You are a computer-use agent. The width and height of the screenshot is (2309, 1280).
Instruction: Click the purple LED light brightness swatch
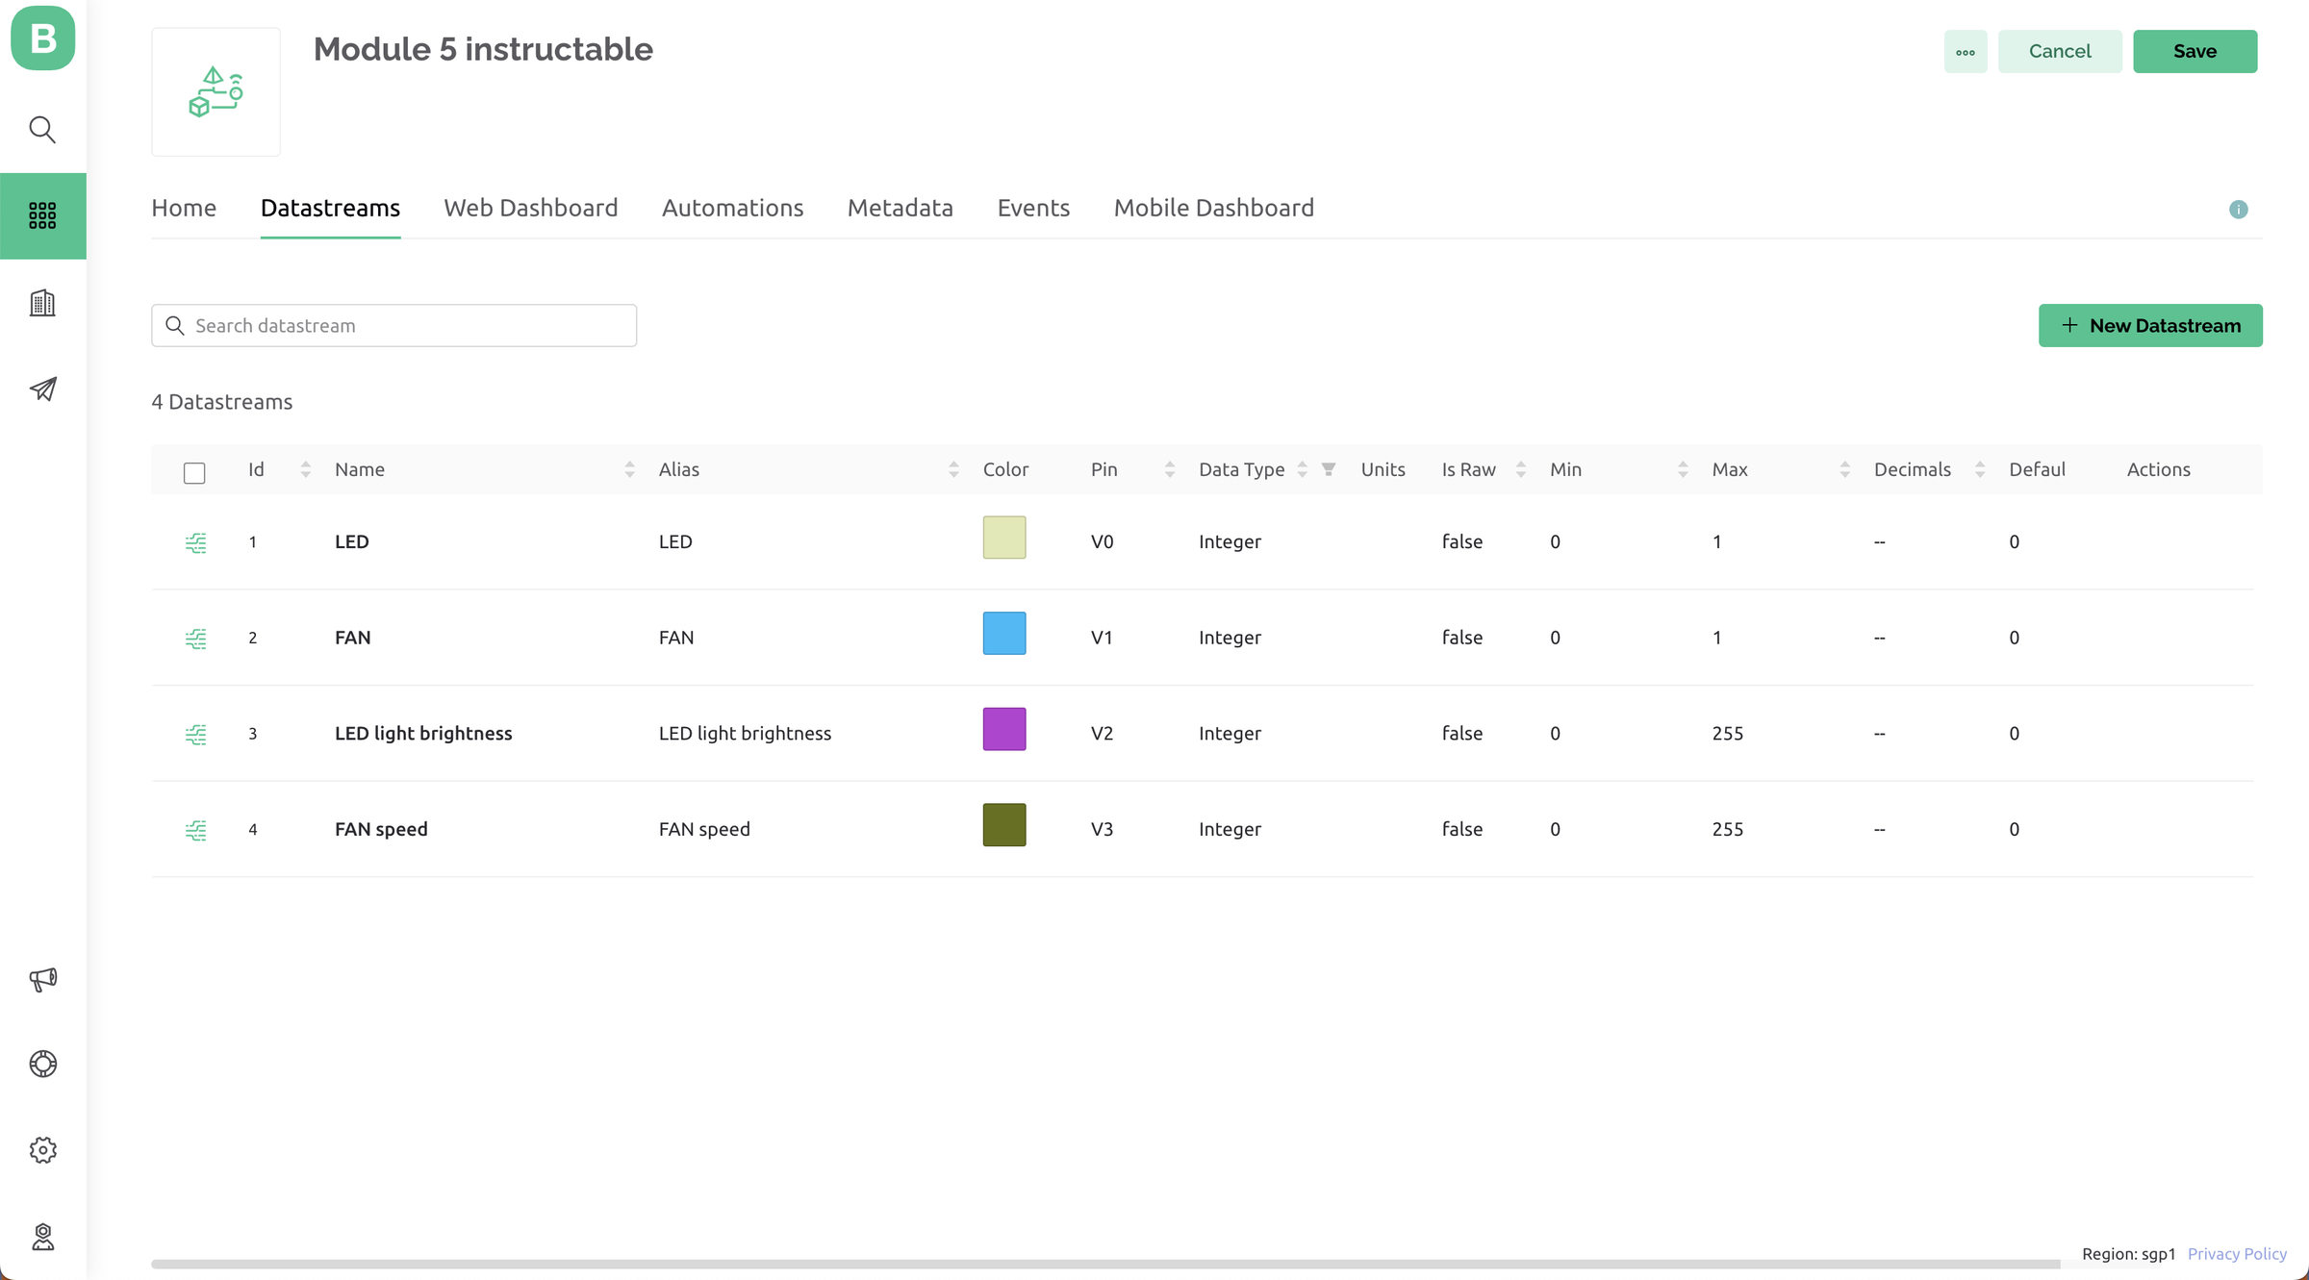[1003, 729]
